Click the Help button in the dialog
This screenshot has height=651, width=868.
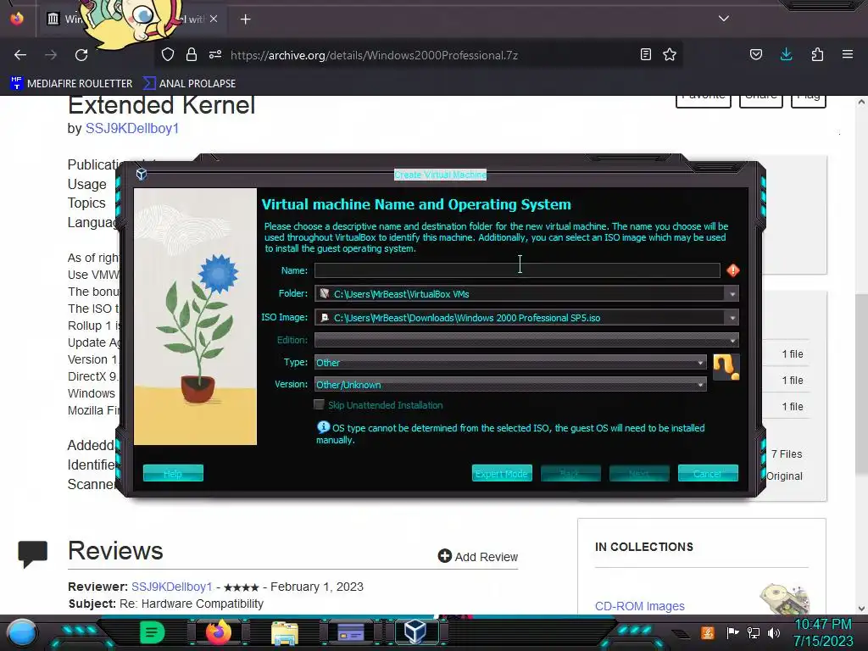pos(173,473)
